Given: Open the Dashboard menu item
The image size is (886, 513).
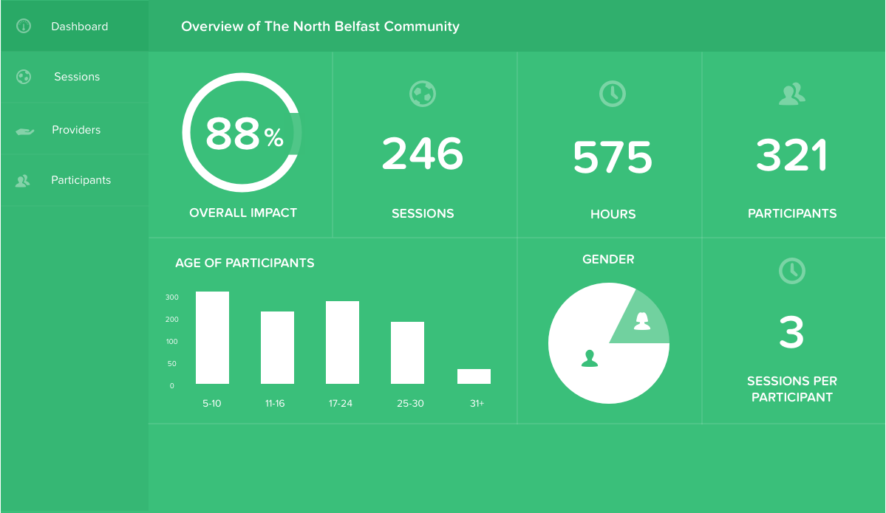Looking at the screenshot, I should (75, 26).
